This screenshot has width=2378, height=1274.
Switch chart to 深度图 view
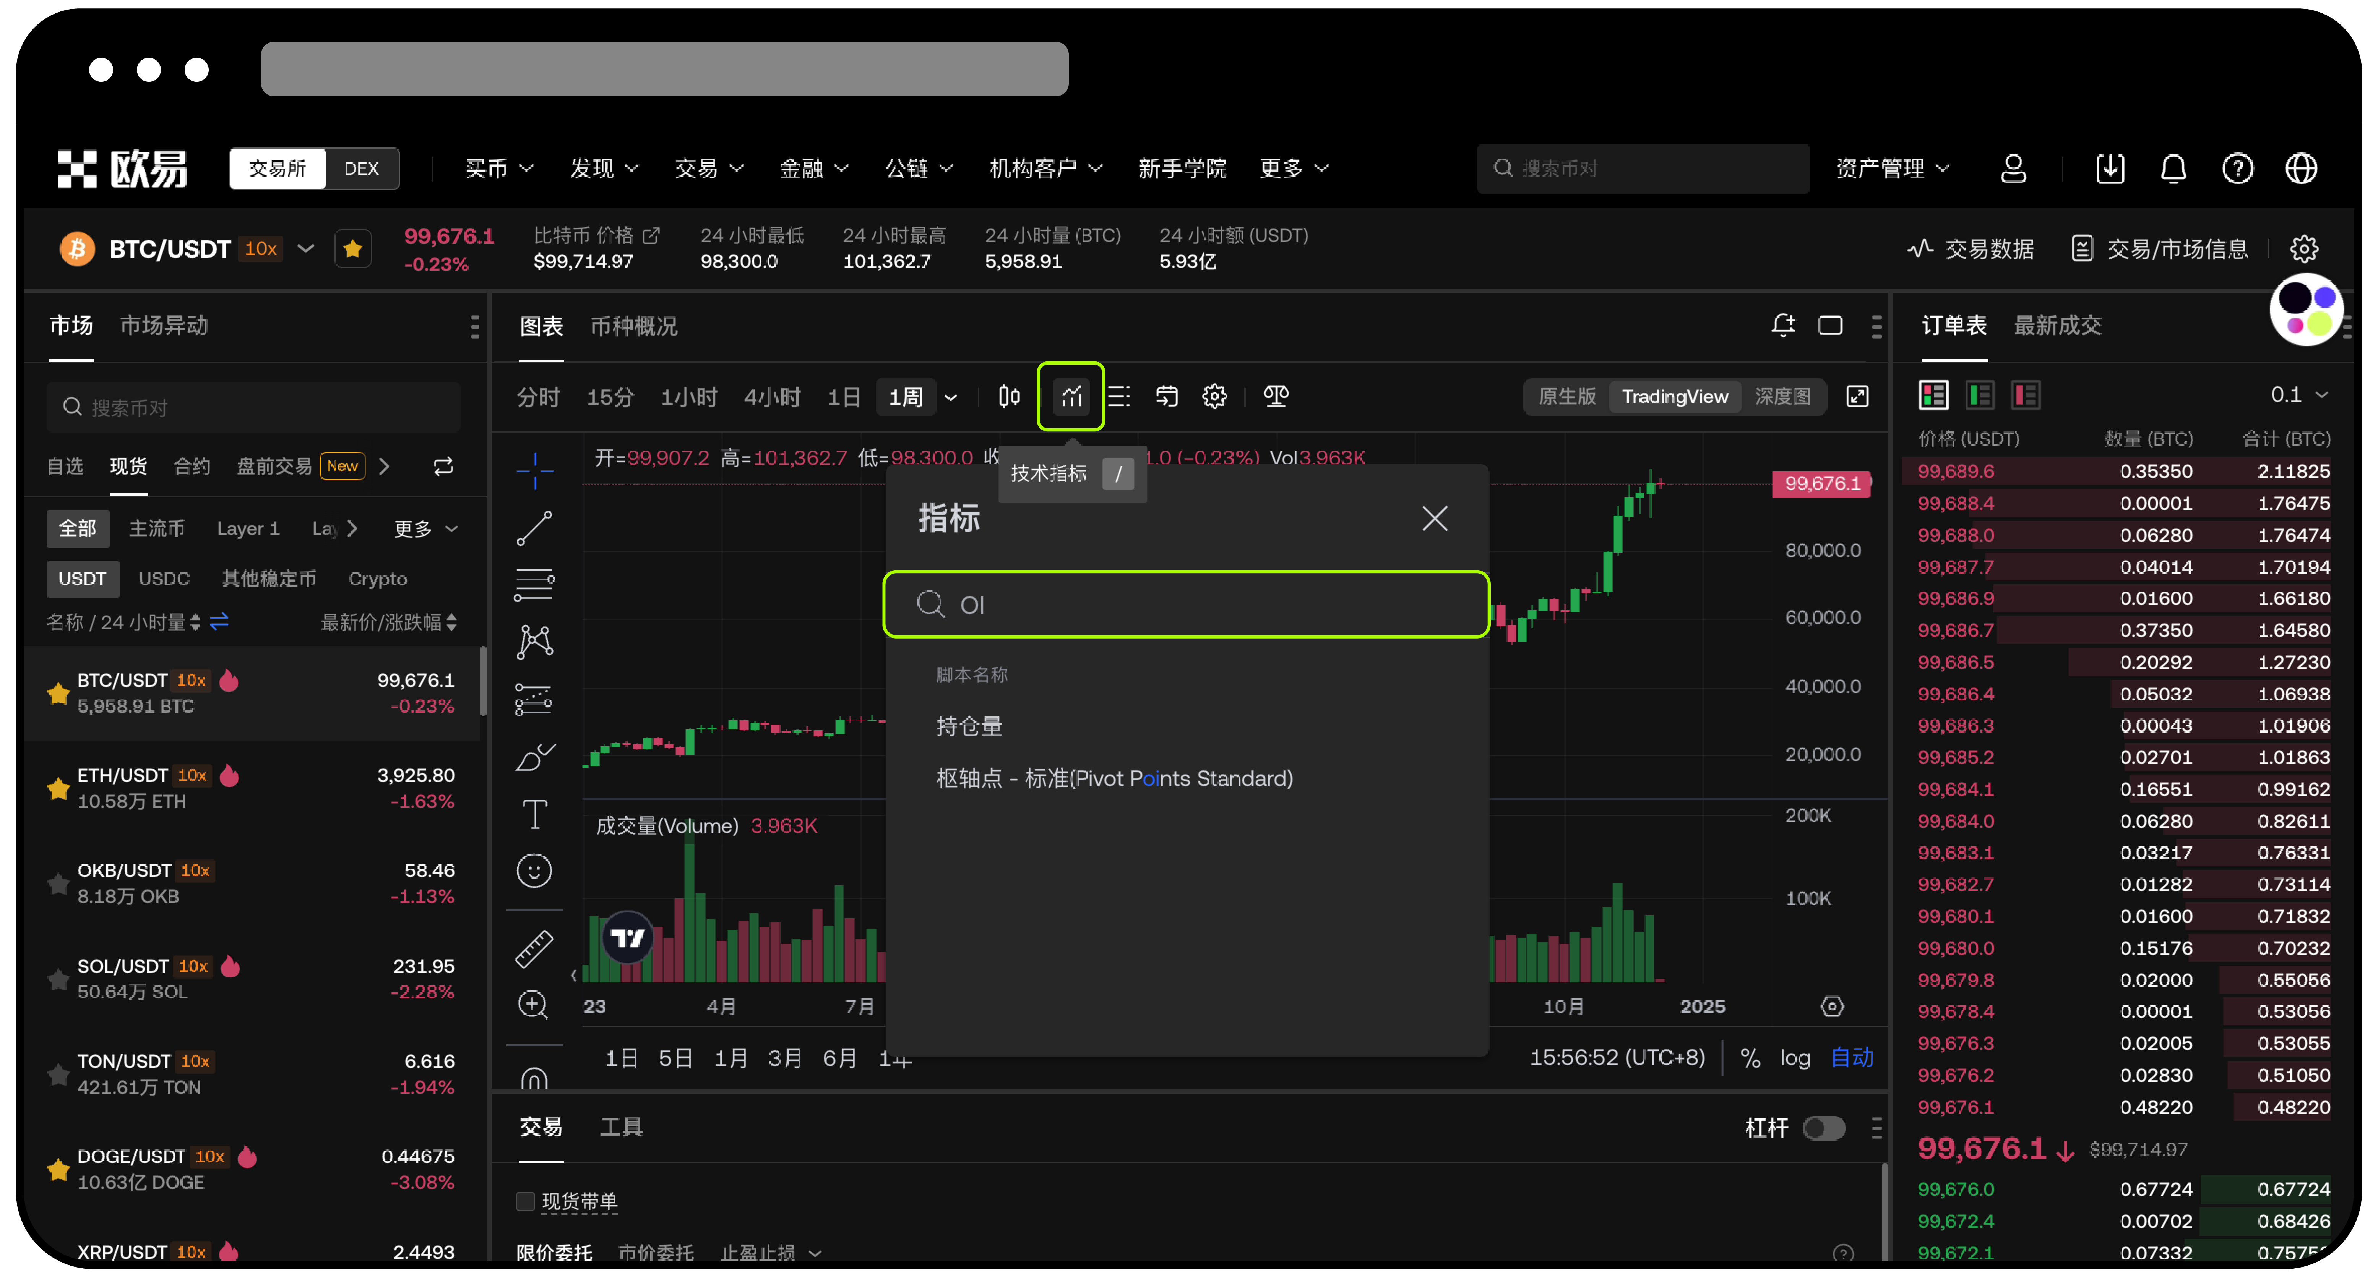coord(1784,396)
